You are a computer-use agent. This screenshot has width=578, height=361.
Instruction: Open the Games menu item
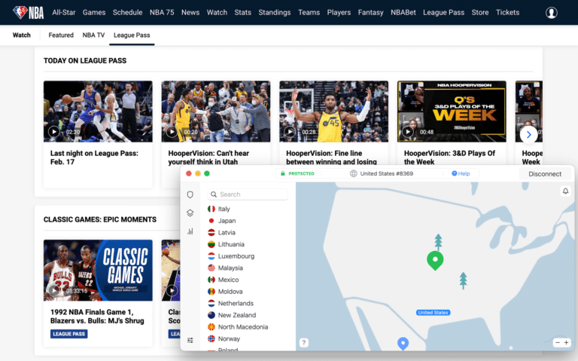[x=94, y=13]
